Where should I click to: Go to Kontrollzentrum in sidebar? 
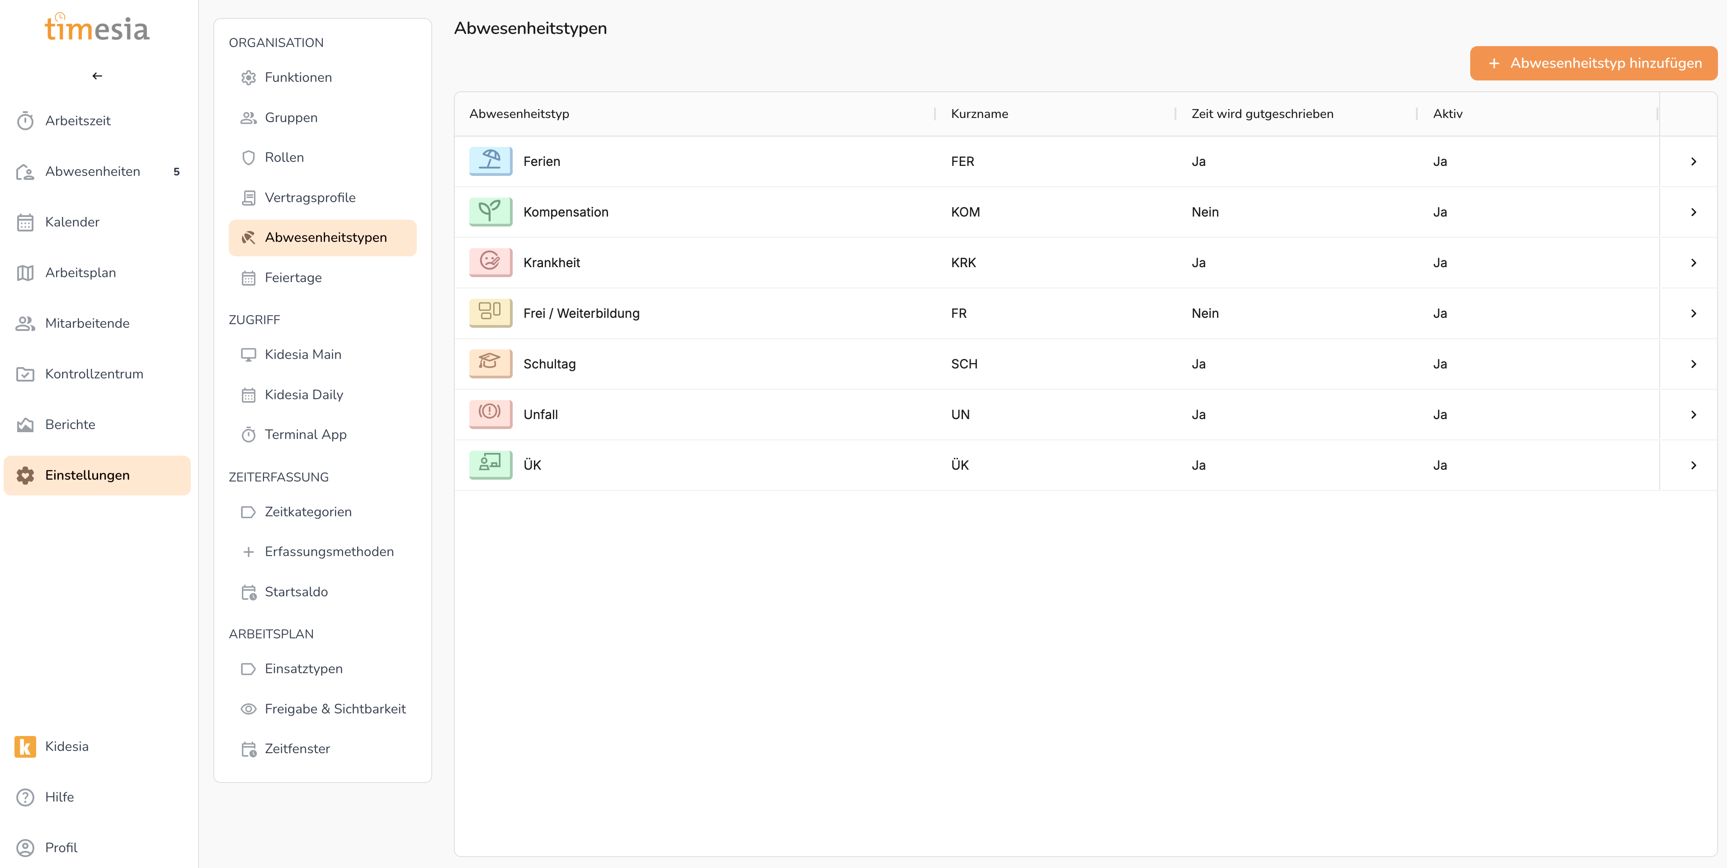94,373
